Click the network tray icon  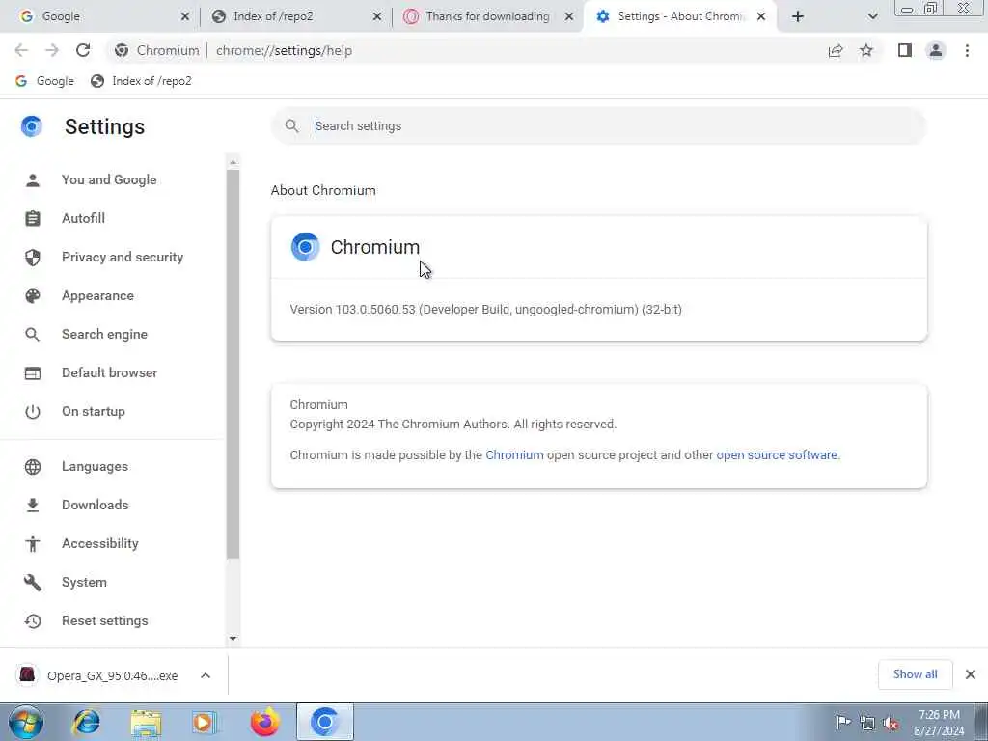point(867,723)
